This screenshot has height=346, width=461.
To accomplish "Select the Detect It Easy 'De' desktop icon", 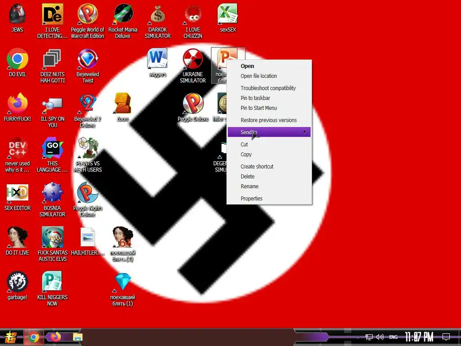I will [x=52, y=14].
